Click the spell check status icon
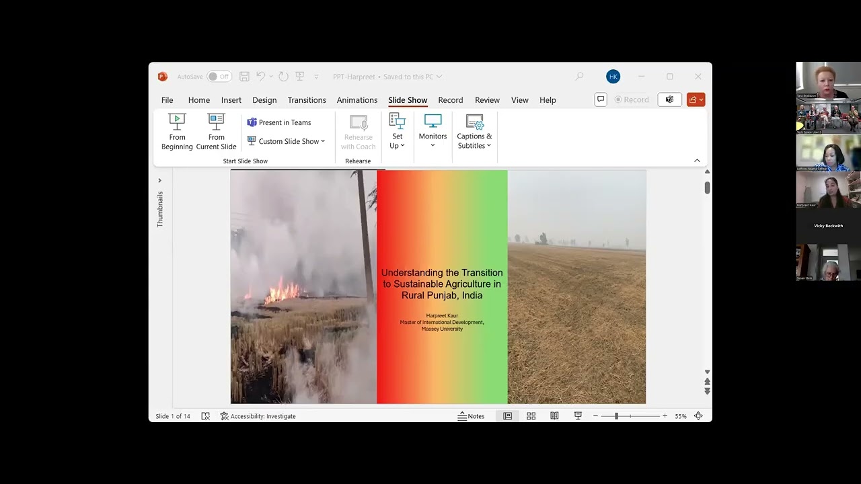 pos(206,416)
